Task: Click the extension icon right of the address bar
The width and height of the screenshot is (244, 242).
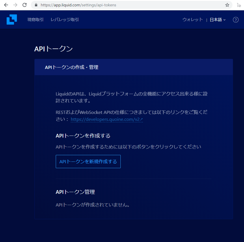Action: (239, 5)
